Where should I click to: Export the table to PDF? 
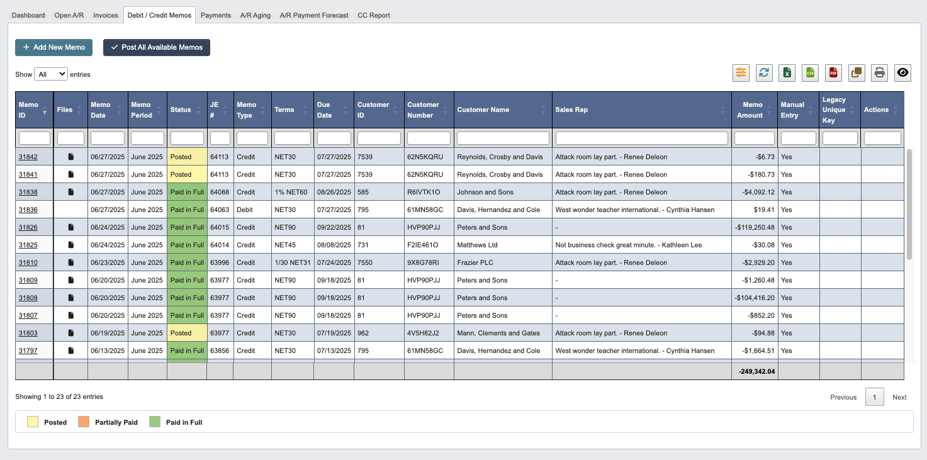point(833,73)
